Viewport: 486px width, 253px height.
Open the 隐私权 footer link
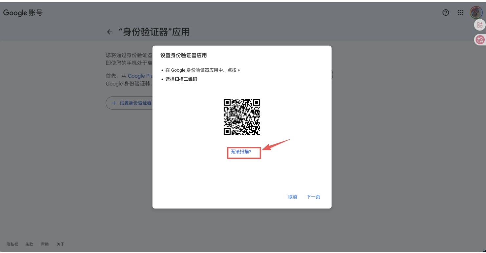[12, 244]
